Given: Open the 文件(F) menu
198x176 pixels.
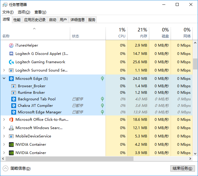Looking at the screenshot, I should [8, 12].
